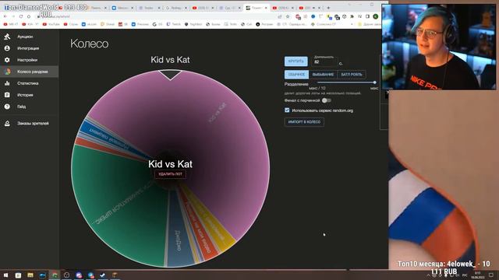499x280 pixels.
Task: Toggle the 'Финал с перчинкой' switch
Action: point(326,100)
